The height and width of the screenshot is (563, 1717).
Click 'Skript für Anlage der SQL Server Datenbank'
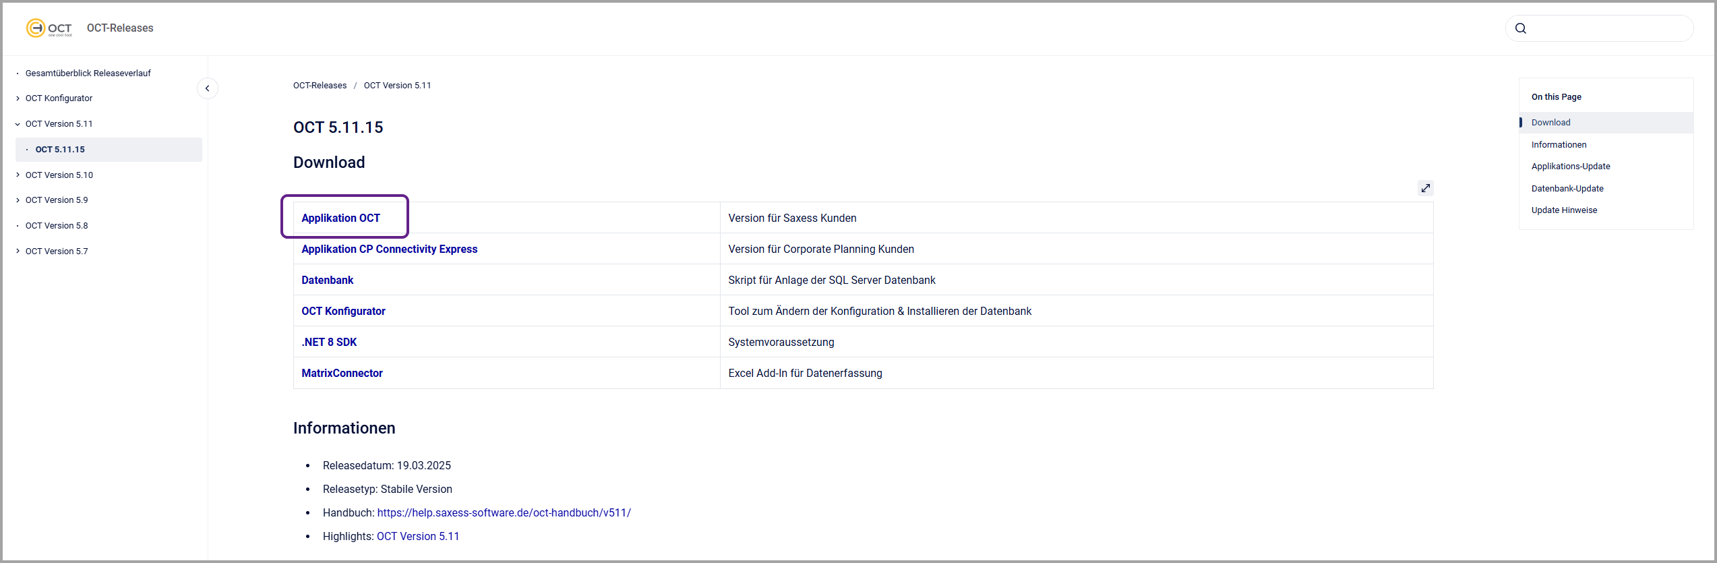click(832, 280)
